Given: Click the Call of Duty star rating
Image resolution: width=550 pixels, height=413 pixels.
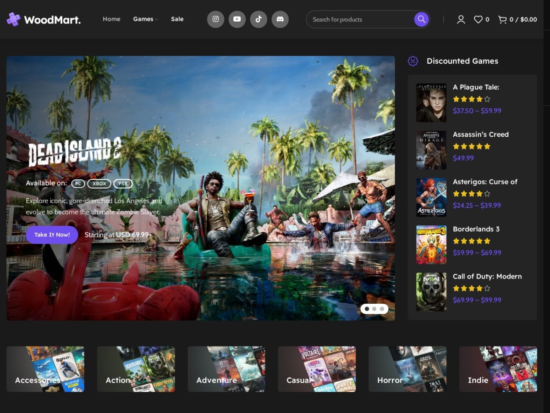Looking at the screenshot, I should (x=472, y=288).
